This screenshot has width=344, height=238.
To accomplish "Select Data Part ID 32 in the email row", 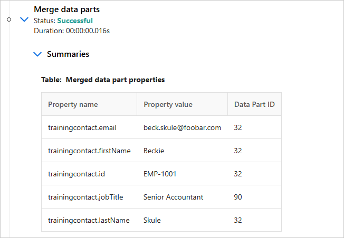I will coord(254,127).
